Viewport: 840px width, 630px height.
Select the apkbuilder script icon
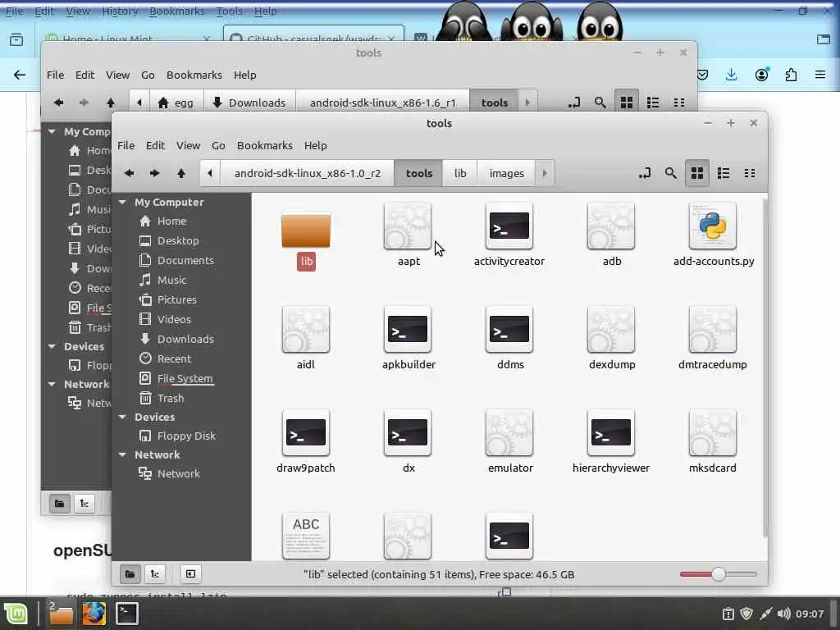tap(407, 329)
